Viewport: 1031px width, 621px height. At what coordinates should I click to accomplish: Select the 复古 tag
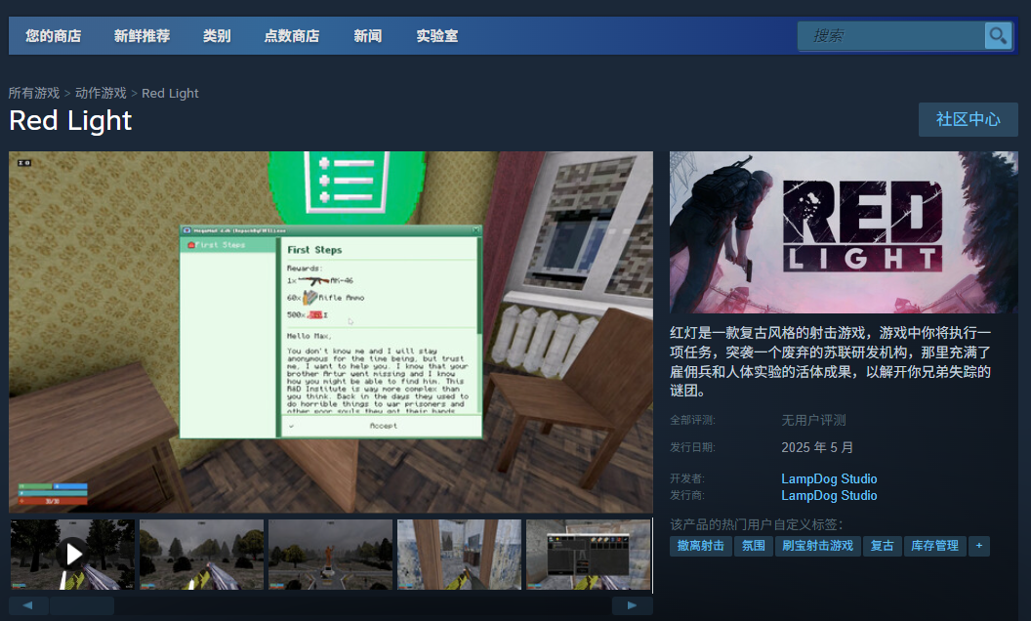(x=881, y=546)
